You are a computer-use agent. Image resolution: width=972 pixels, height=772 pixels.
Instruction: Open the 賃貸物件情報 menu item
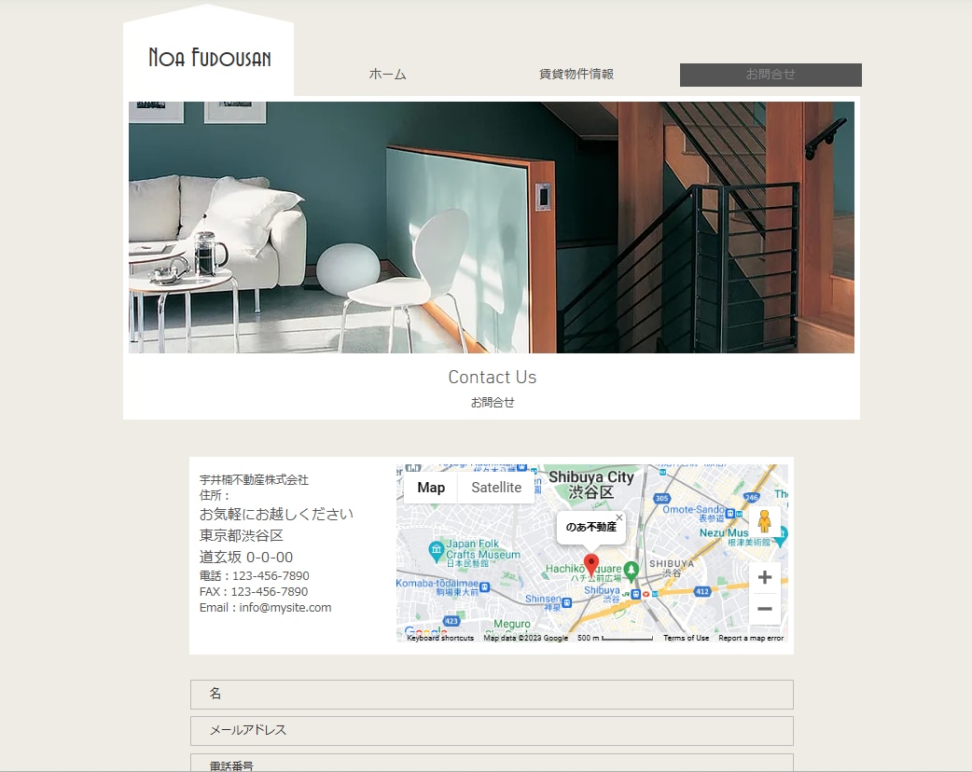pos(576,75)
